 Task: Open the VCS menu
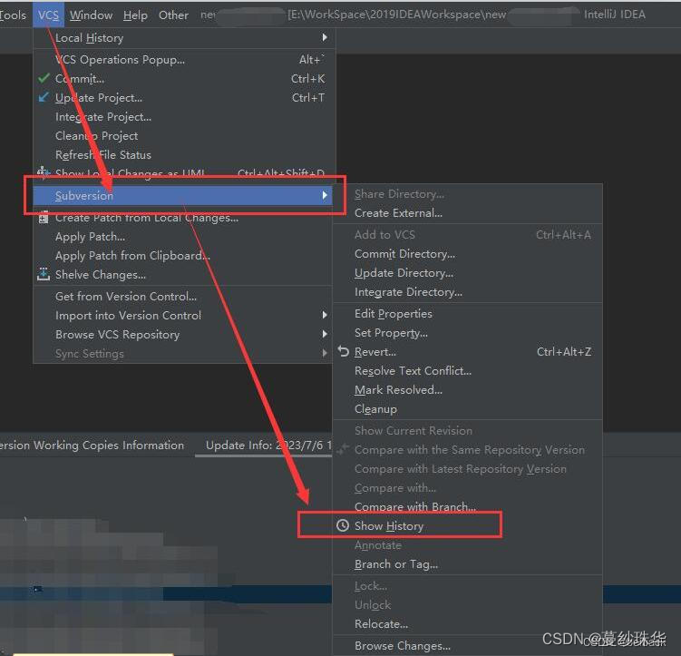48,15
